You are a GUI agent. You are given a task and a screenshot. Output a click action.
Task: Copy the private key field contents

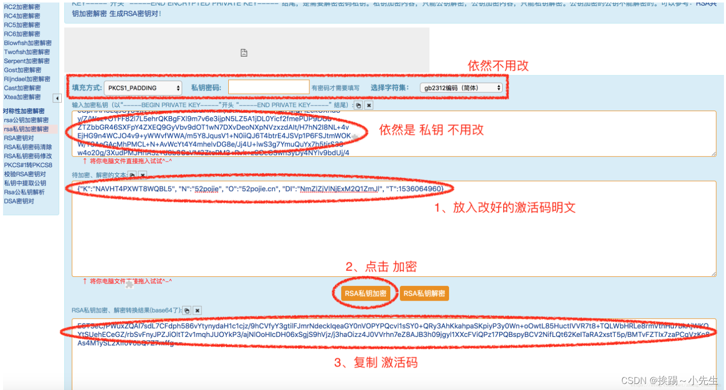point(358,105)
